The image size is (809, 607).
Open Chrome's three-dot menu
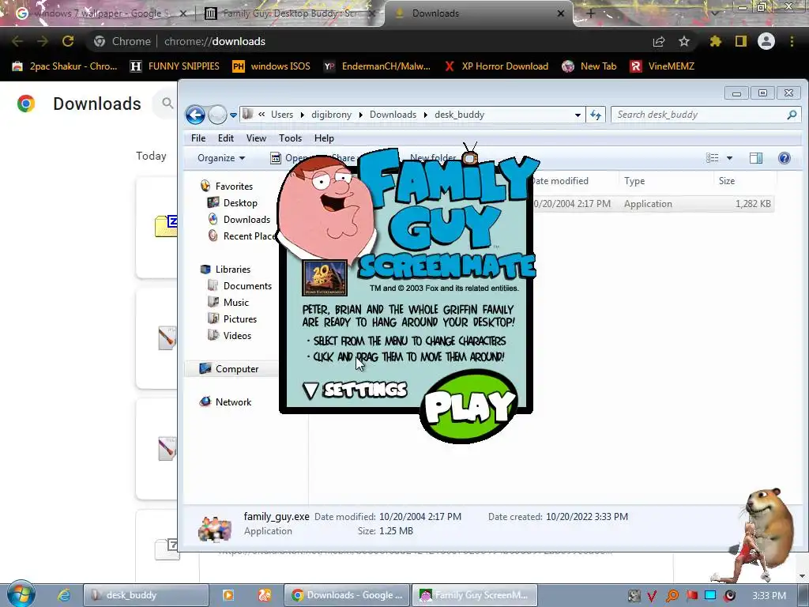coord(792,41)
